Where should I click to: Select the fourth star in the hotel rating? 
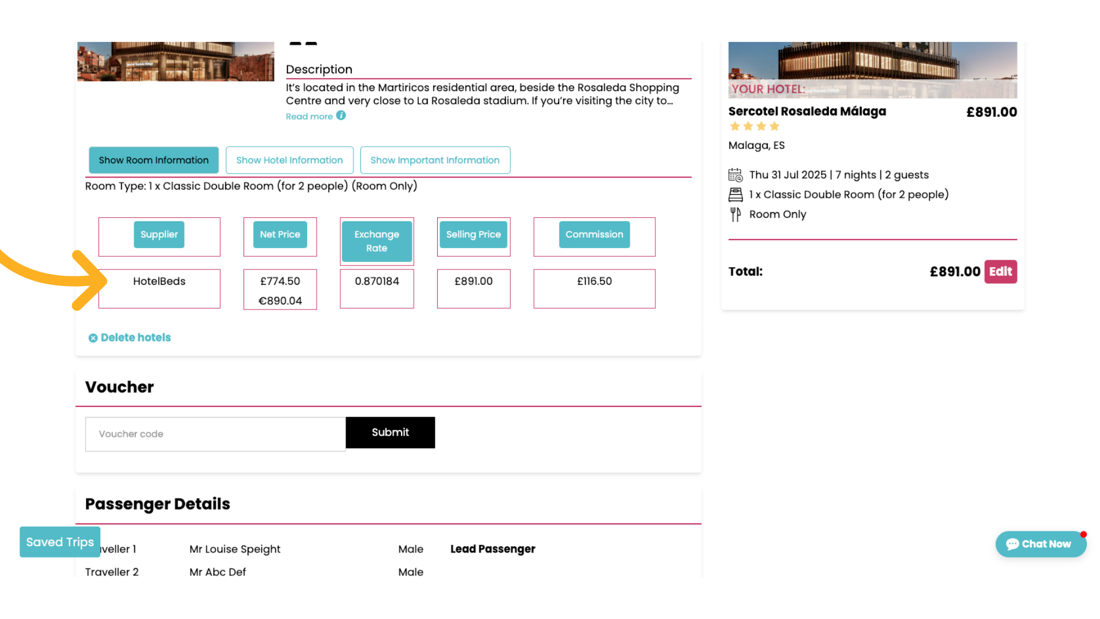tap(774, 126)
